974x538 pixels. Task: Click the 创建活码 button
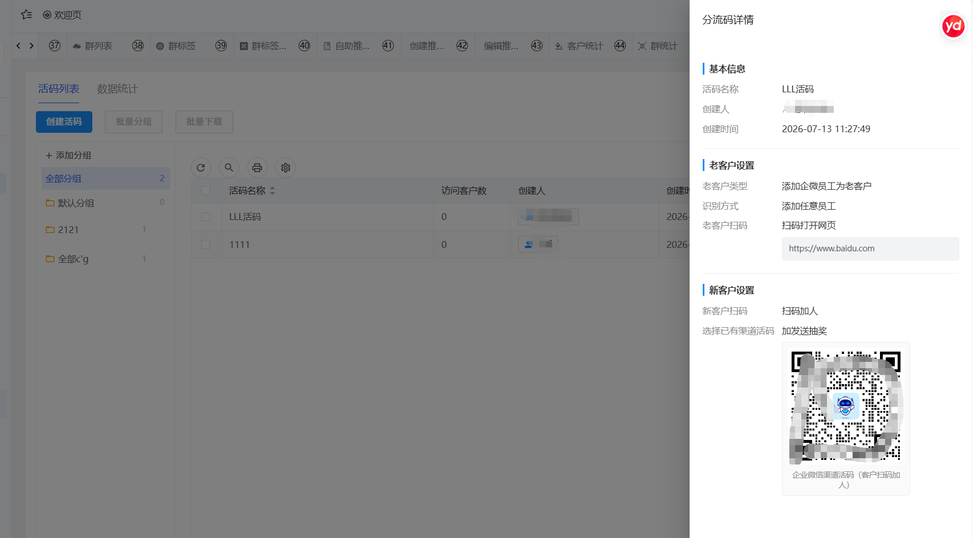(64, 122)
